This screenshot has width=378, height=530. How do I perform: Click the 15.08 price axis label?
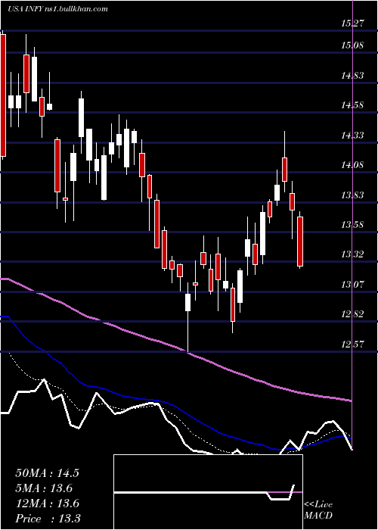point(352,45)
